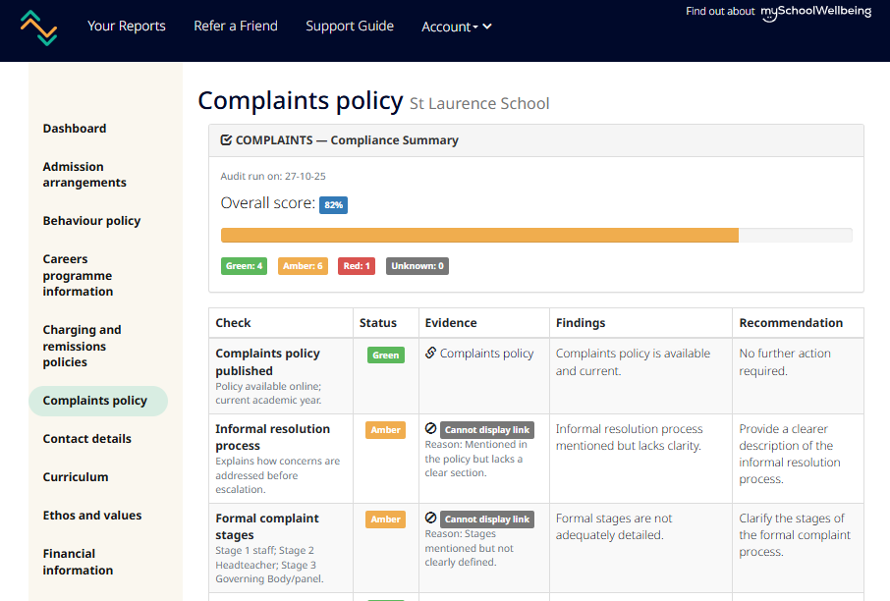Open the Account dropdown menu
Viewport: 890px width, 601px height.
pyautogui.click(x=456, y=27)
